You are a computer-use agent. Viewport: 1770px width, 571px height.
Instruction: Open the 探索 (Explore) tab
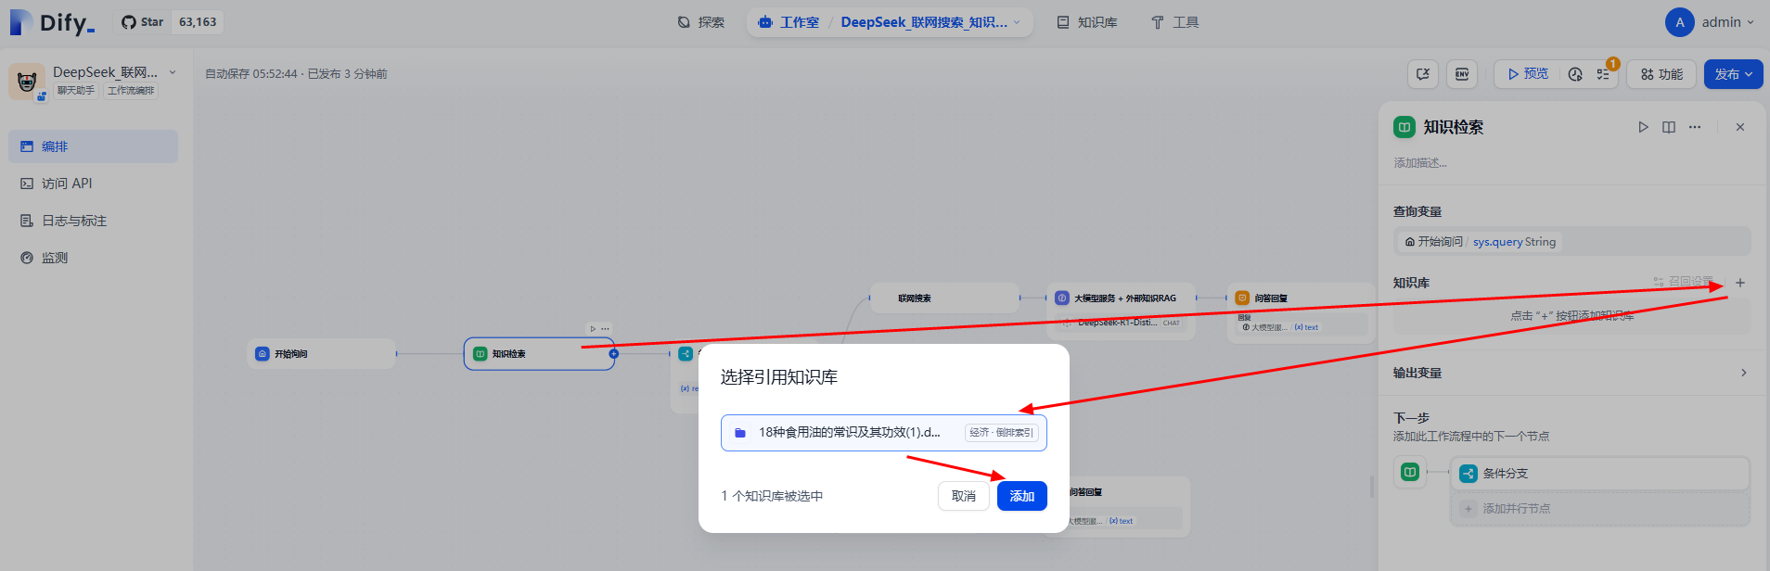700,22
